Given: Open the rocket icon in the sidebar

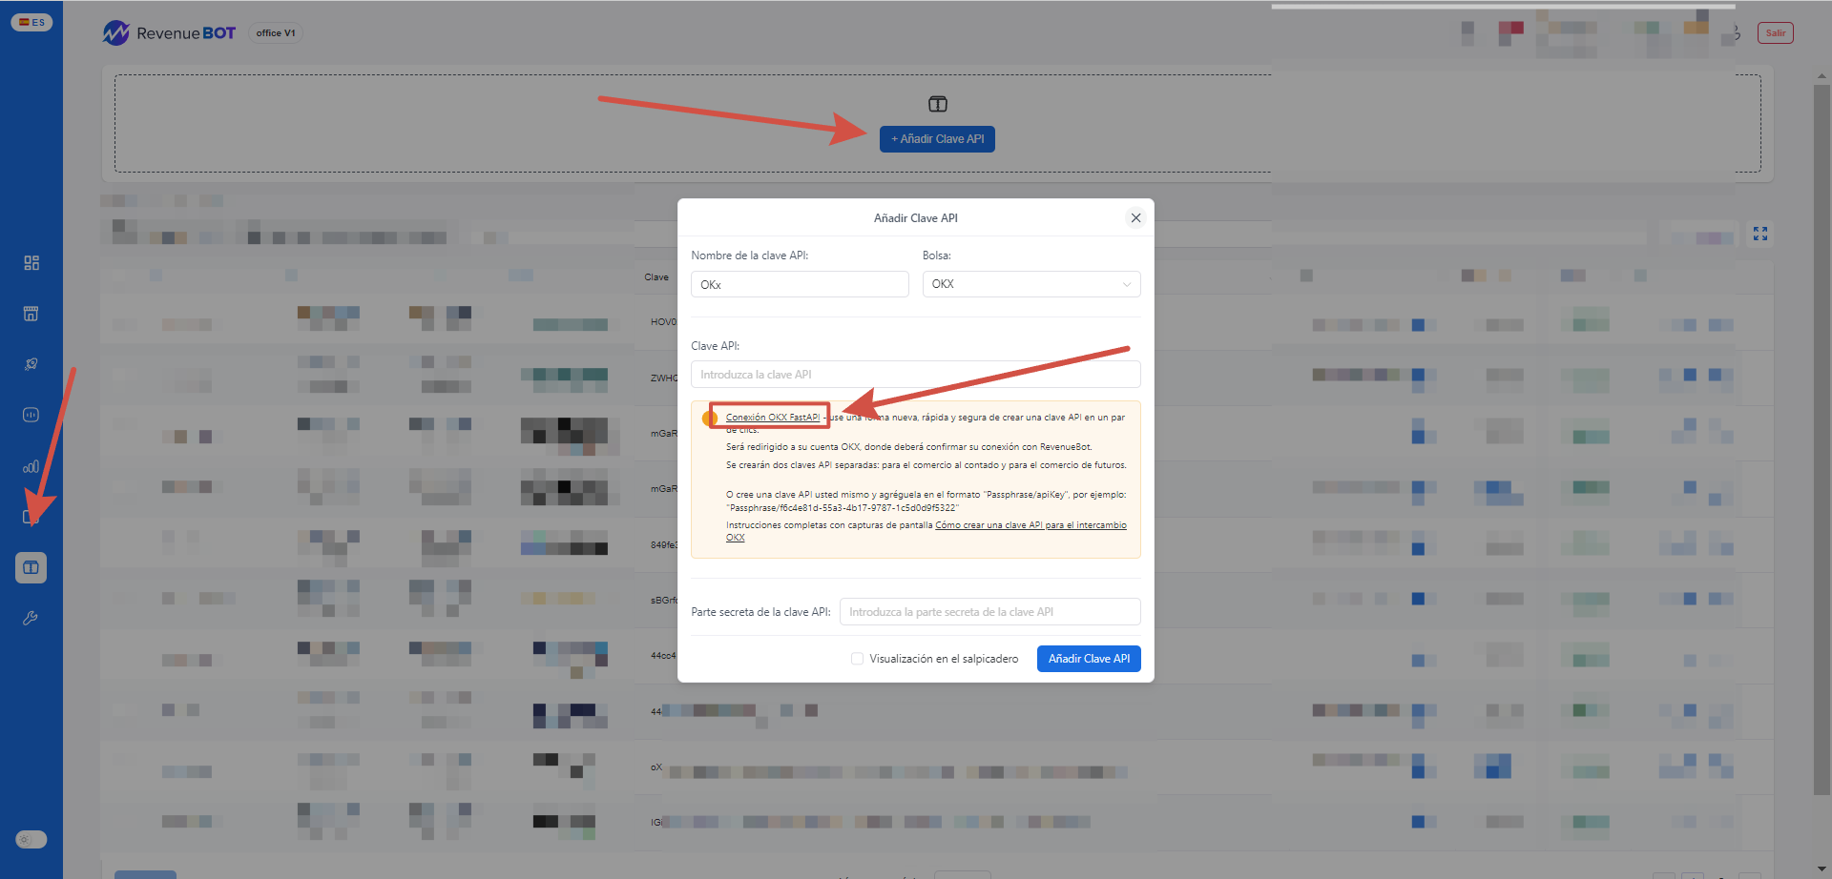Looking at the screenshot, I should [x=31, y=364].
